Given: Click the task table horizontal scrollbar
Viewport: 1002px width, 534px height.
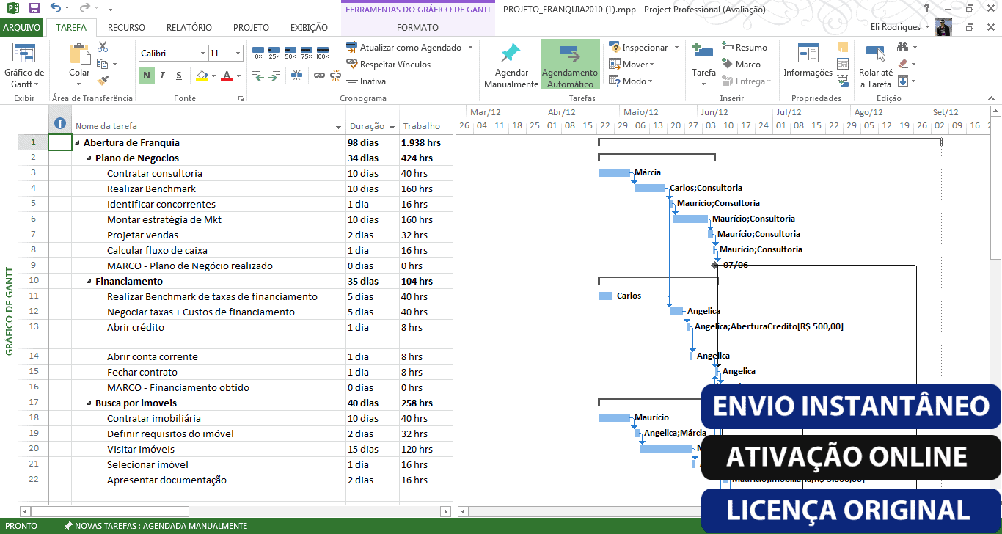Looking at the screenshot, I should 235,511.
